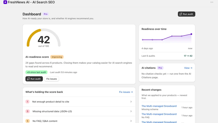
Task: Click the Fix issues button beside Run audit
Action: tap(52, 79)
